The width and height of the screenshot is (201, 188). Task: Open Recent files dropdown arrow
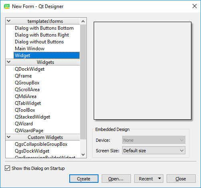[159, 178]
